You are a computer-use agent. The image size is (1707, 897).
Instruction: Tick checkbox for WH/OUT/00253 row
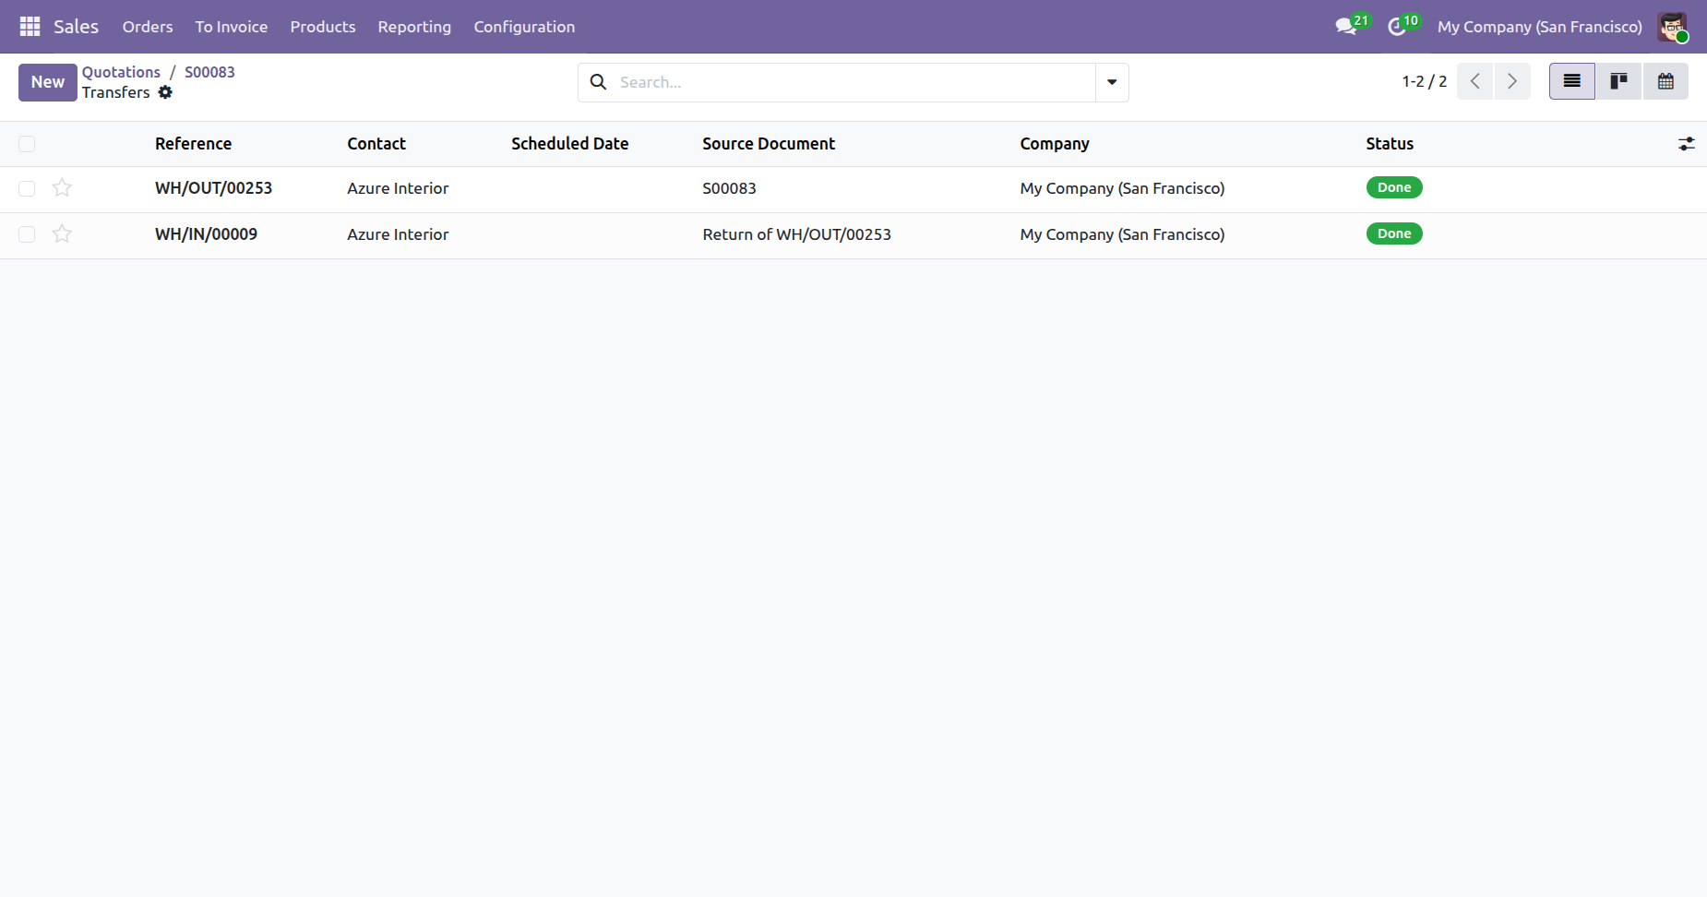click(x=27, y=188)
